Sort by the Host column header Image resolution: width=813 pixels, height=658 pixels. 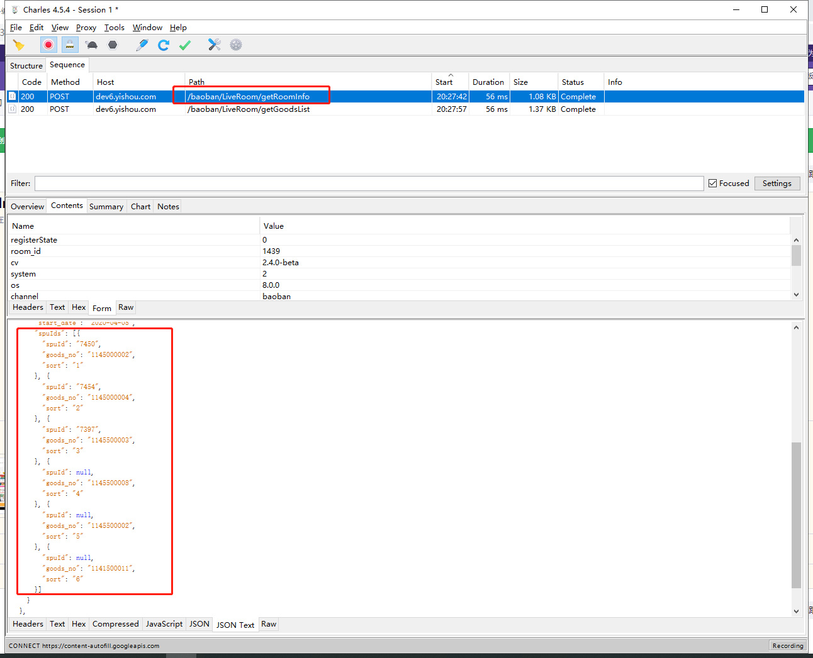point(138,82)
